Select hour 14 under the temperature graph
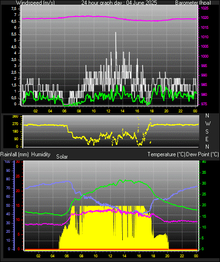 click(124, 256)
